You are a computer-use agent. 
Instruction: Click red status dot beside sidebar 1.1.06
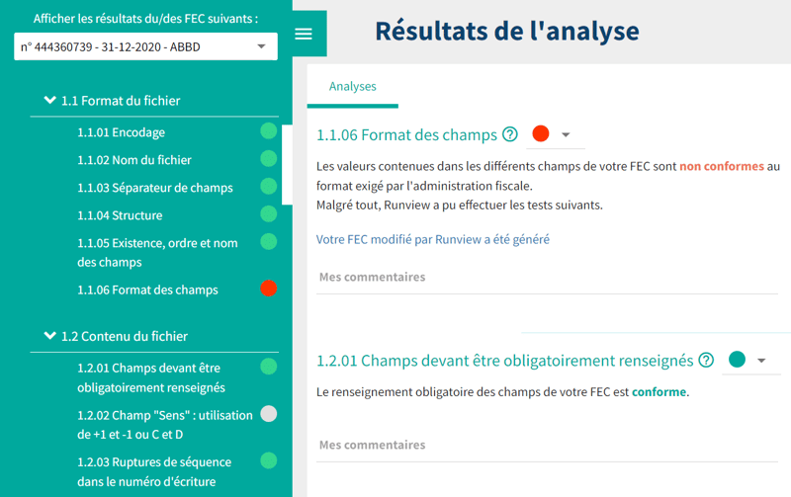(268, 289)
